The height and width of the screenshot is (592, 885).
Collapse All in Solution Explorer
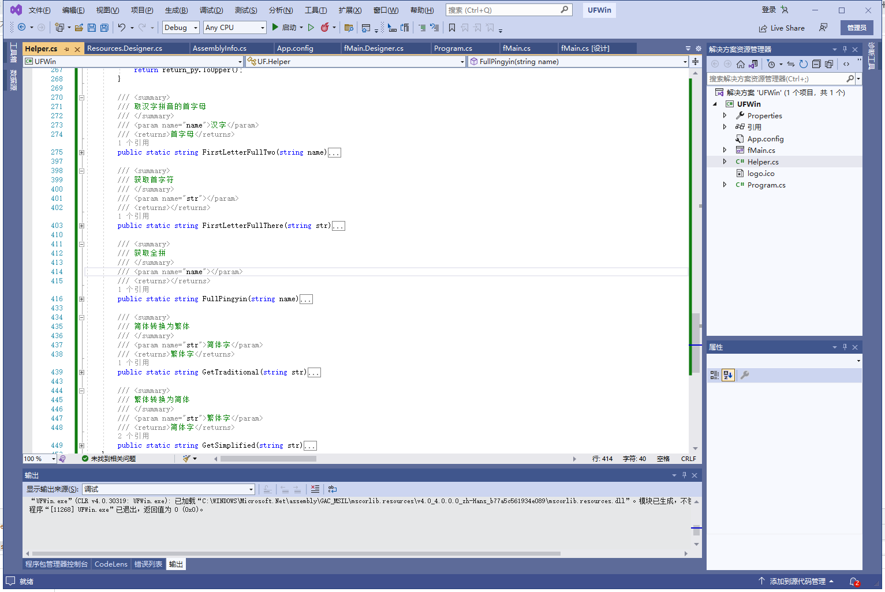click(816, 64)
